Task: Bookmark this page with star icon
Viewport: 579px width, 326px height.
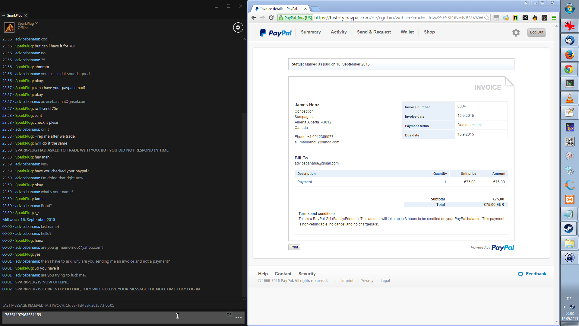Action: tap(487, 18)
